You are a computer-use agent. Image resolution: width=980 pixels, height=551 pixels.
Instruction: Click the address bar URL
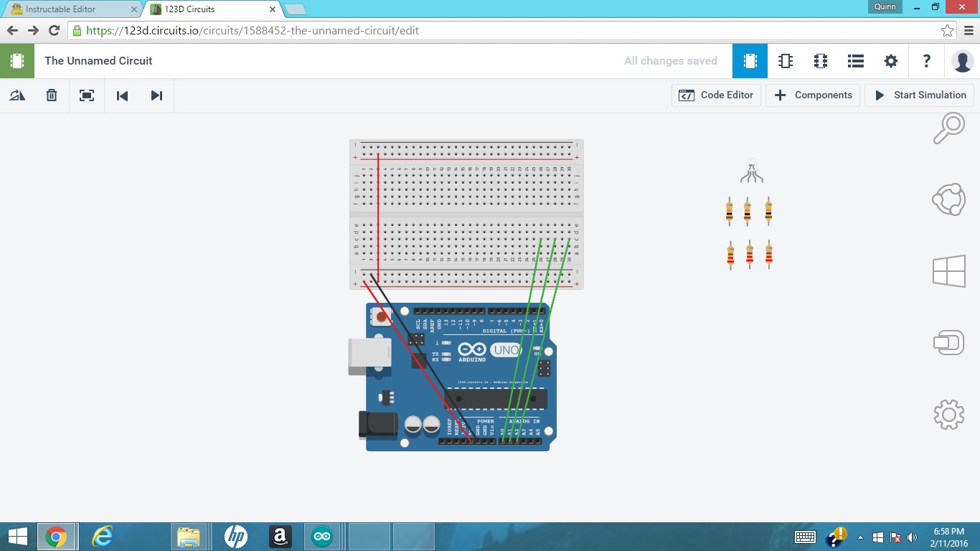[x=253, y=31]
